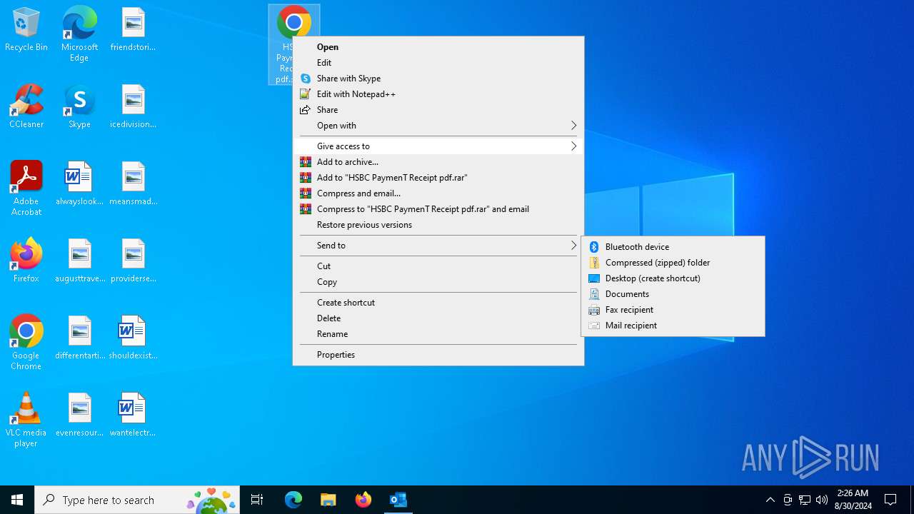Open CCleaner desktop shortcut
Image resolution: width=914 pixels, height=514 pixels.
tap(26, 107)
